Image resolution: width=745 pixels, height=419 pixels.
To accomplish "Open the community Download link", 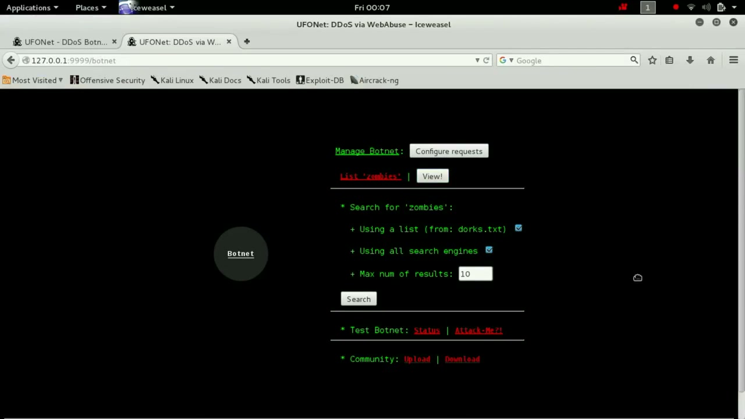I will 462,359.
